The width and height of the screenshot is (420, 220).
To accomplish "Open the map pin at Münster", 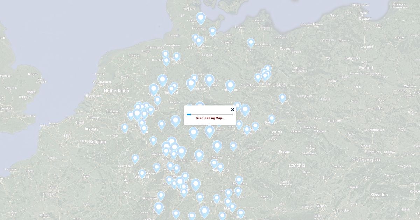I will coord(154,90).
